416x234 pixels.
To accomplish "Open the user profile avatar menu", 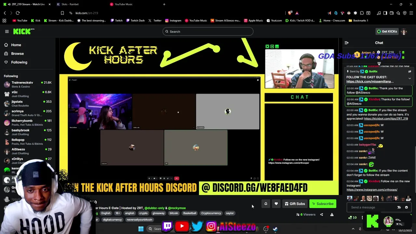I will [404, 32].
